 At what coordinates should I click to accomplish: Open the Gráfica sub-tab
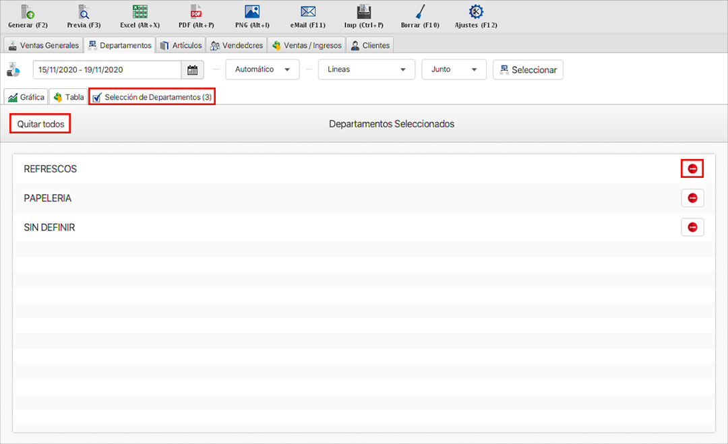(x=26, y=97)
